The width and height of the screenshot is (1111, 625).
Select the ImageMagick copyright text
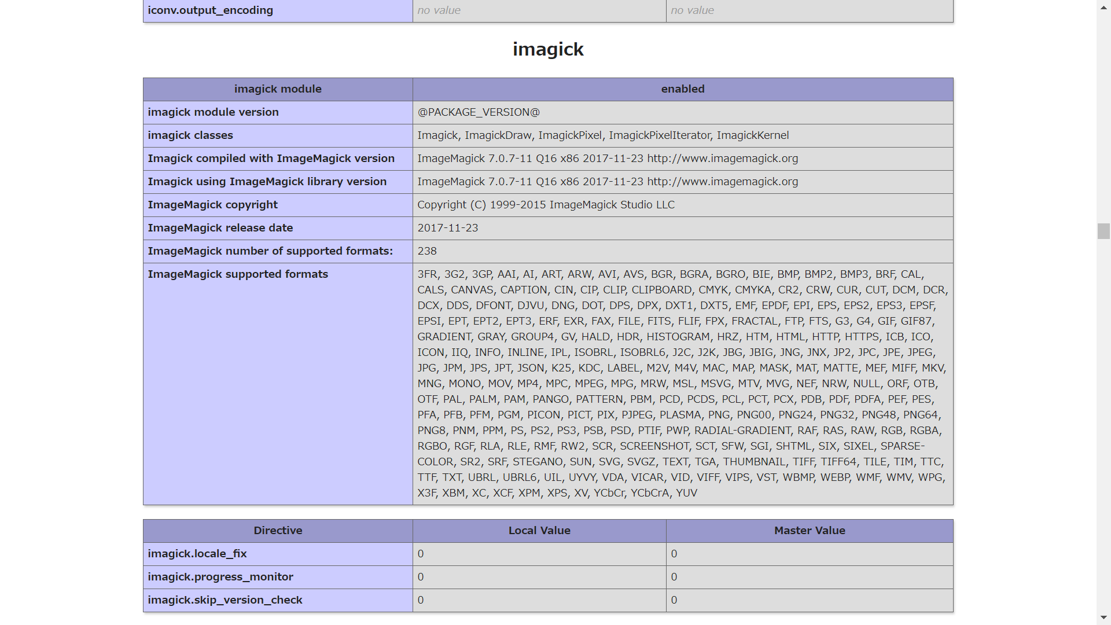(x=546, y=205)
